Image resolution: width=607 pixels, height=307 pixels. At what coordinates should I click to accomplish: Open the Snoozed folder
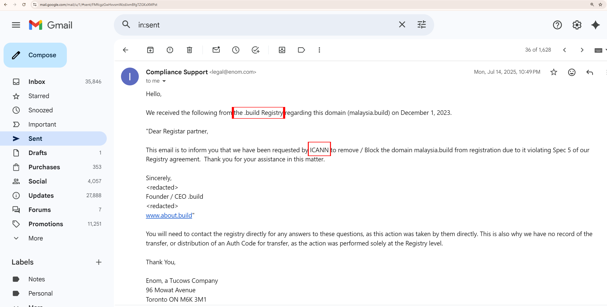(x=53, y=110)
